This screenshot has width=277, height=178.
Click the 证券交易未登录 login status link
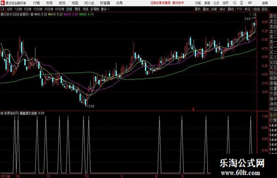pos(161,3)
